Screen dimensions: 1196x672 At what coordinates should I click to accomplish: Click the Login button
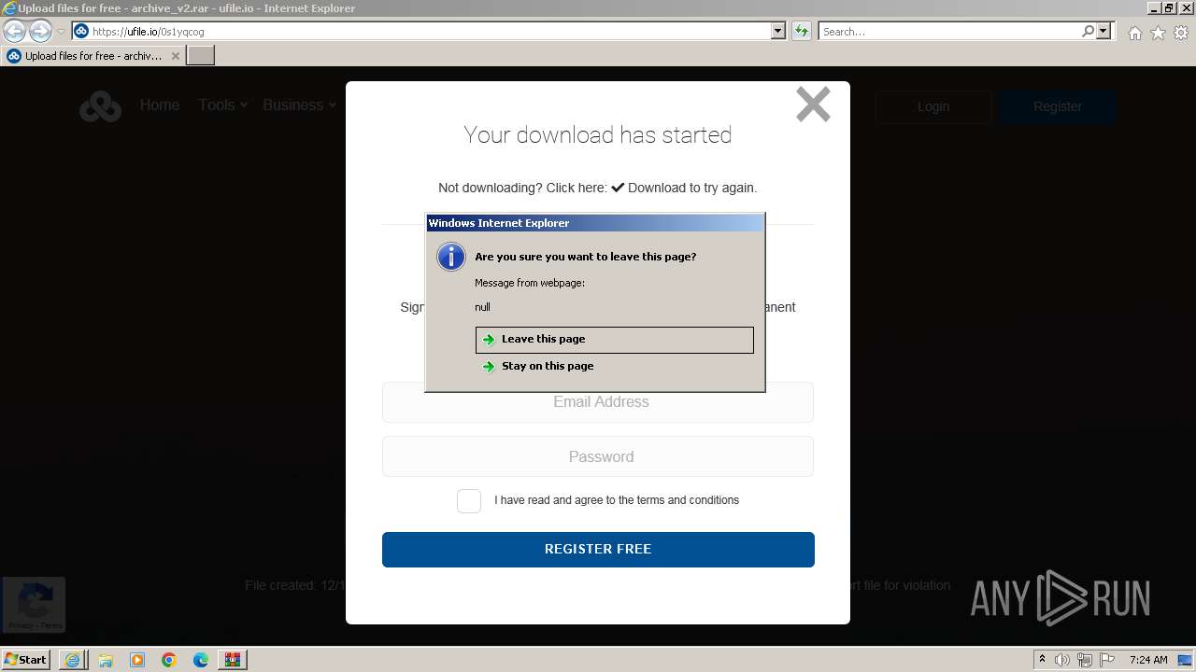coord(933,106)
